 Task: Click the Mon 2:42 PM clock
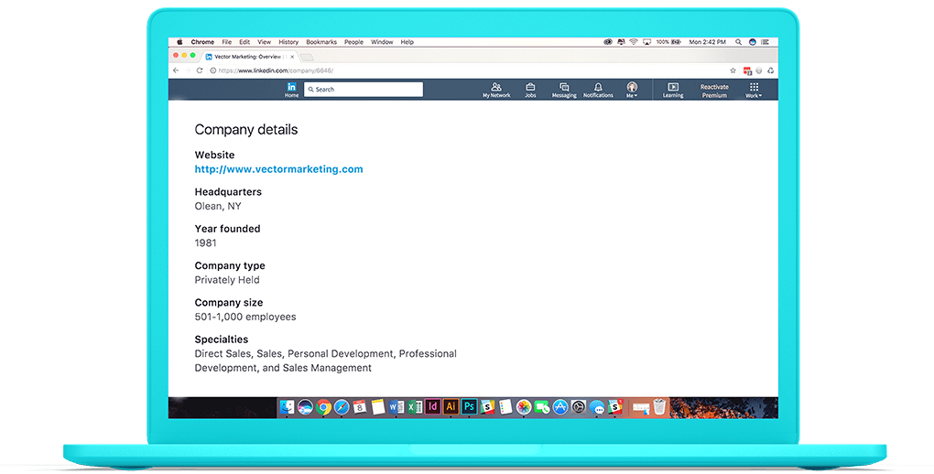coord(708,42)
